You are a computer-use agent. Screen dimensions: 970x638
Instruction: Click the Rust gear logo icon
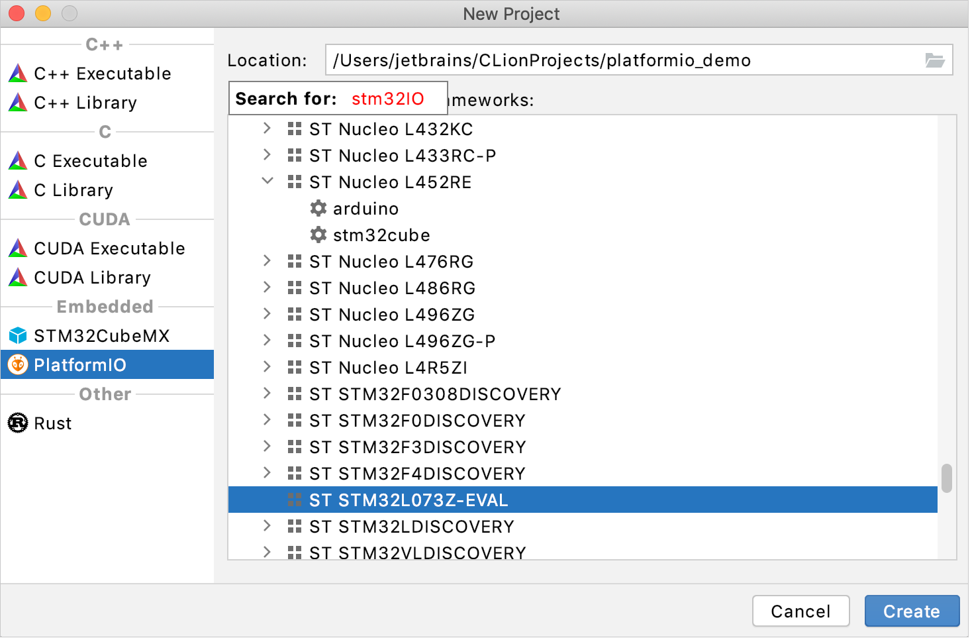coord(18,423)
